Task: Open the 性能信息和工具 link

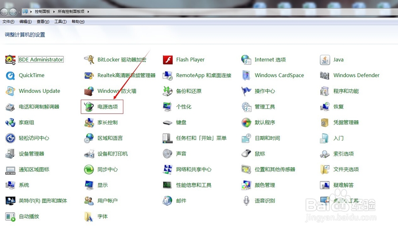Action: coord(194,185)
